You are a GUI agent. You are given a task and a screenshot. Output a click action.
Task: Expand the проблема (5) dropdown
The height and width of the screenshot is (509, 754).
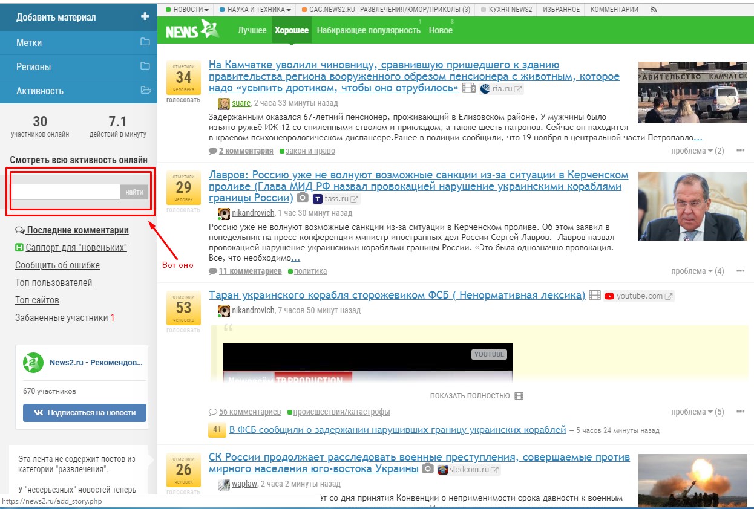[698, 412]
